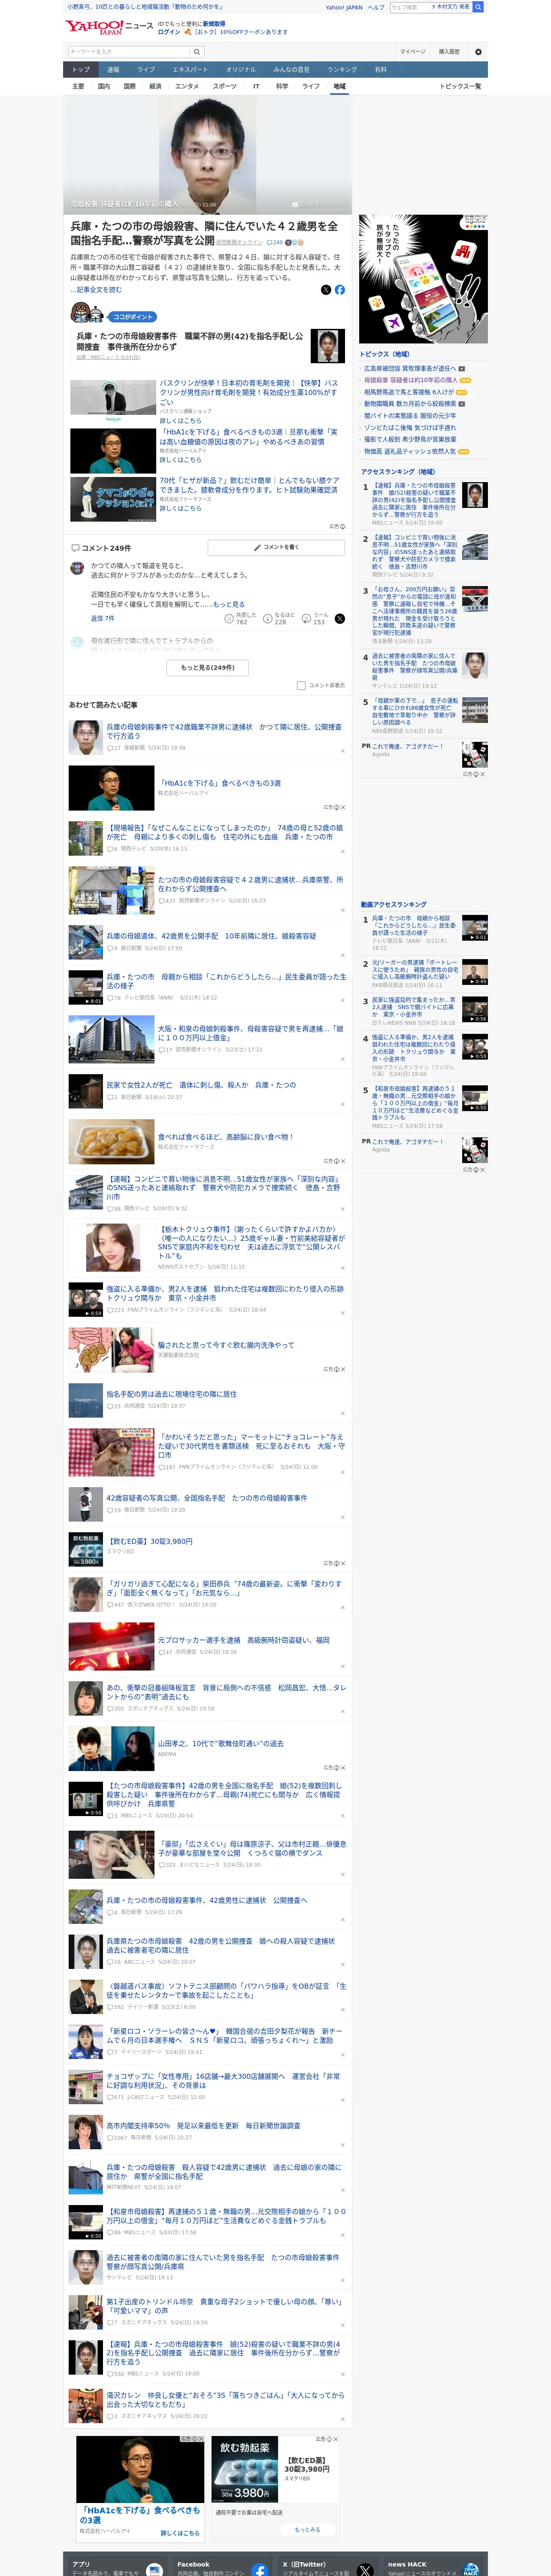Image resolution: width=551 pixels, height=2576 pixels.
Task: Click the Facebook icon in the footer
Action: pos(260,2570)
